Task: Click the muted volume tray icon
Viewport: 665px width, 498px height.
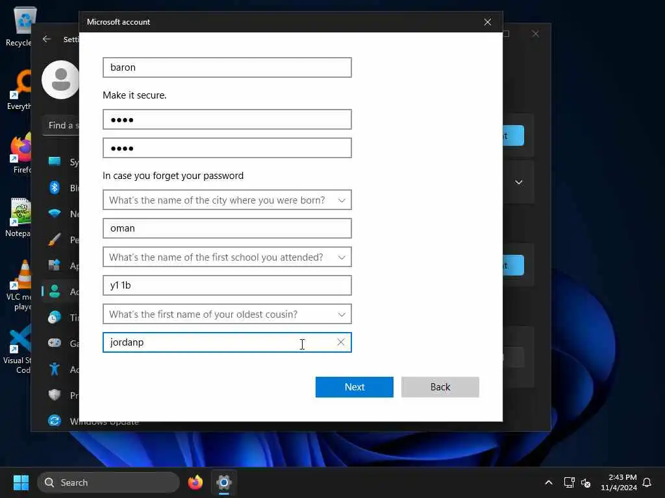Action: [586, 482]
